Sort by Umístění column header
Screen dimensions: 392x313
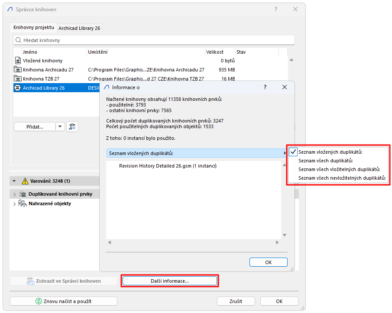point(146,52)
